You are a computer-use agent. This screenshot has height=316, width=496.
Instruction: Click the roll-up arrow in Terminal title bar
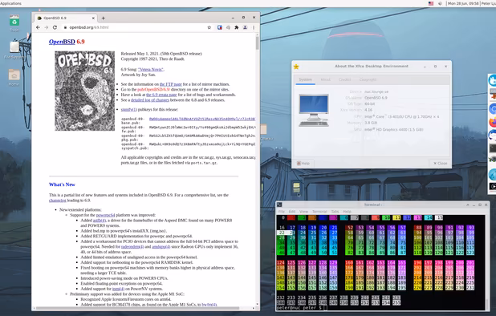(x=468, y=205)
